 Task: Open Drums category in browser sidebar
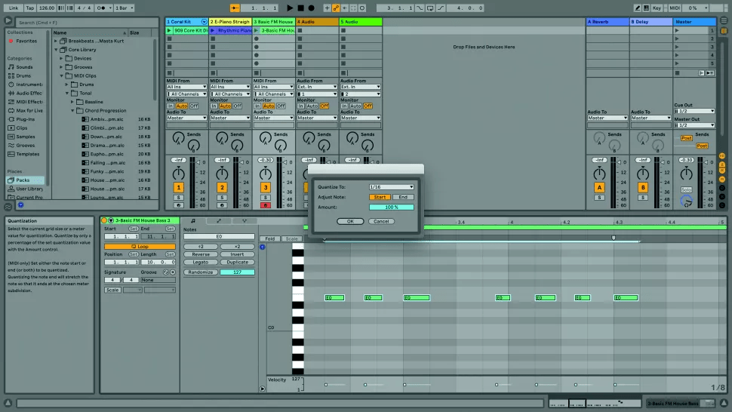pos(24,75)
